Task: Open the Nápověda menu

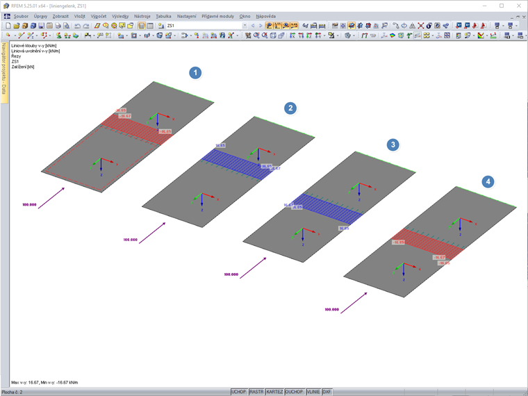Action: coord(265,16)
